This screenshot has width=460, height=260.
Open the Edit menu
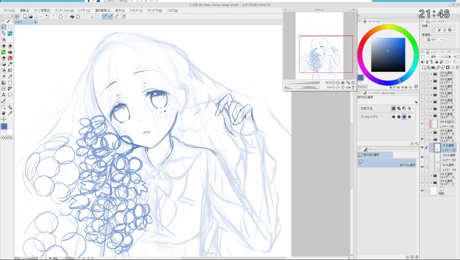[24, 10]
